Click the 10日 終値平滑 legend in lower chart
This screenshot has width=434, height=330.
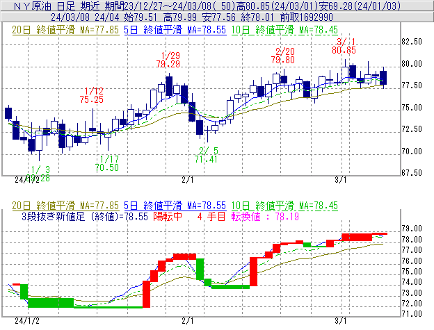point(284,206)
